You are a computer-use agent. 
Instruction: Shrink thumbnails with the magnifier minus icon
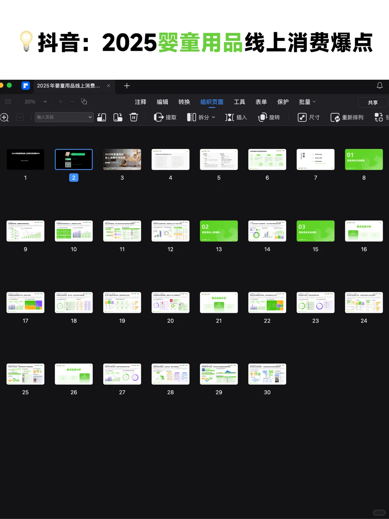[20, 117]
